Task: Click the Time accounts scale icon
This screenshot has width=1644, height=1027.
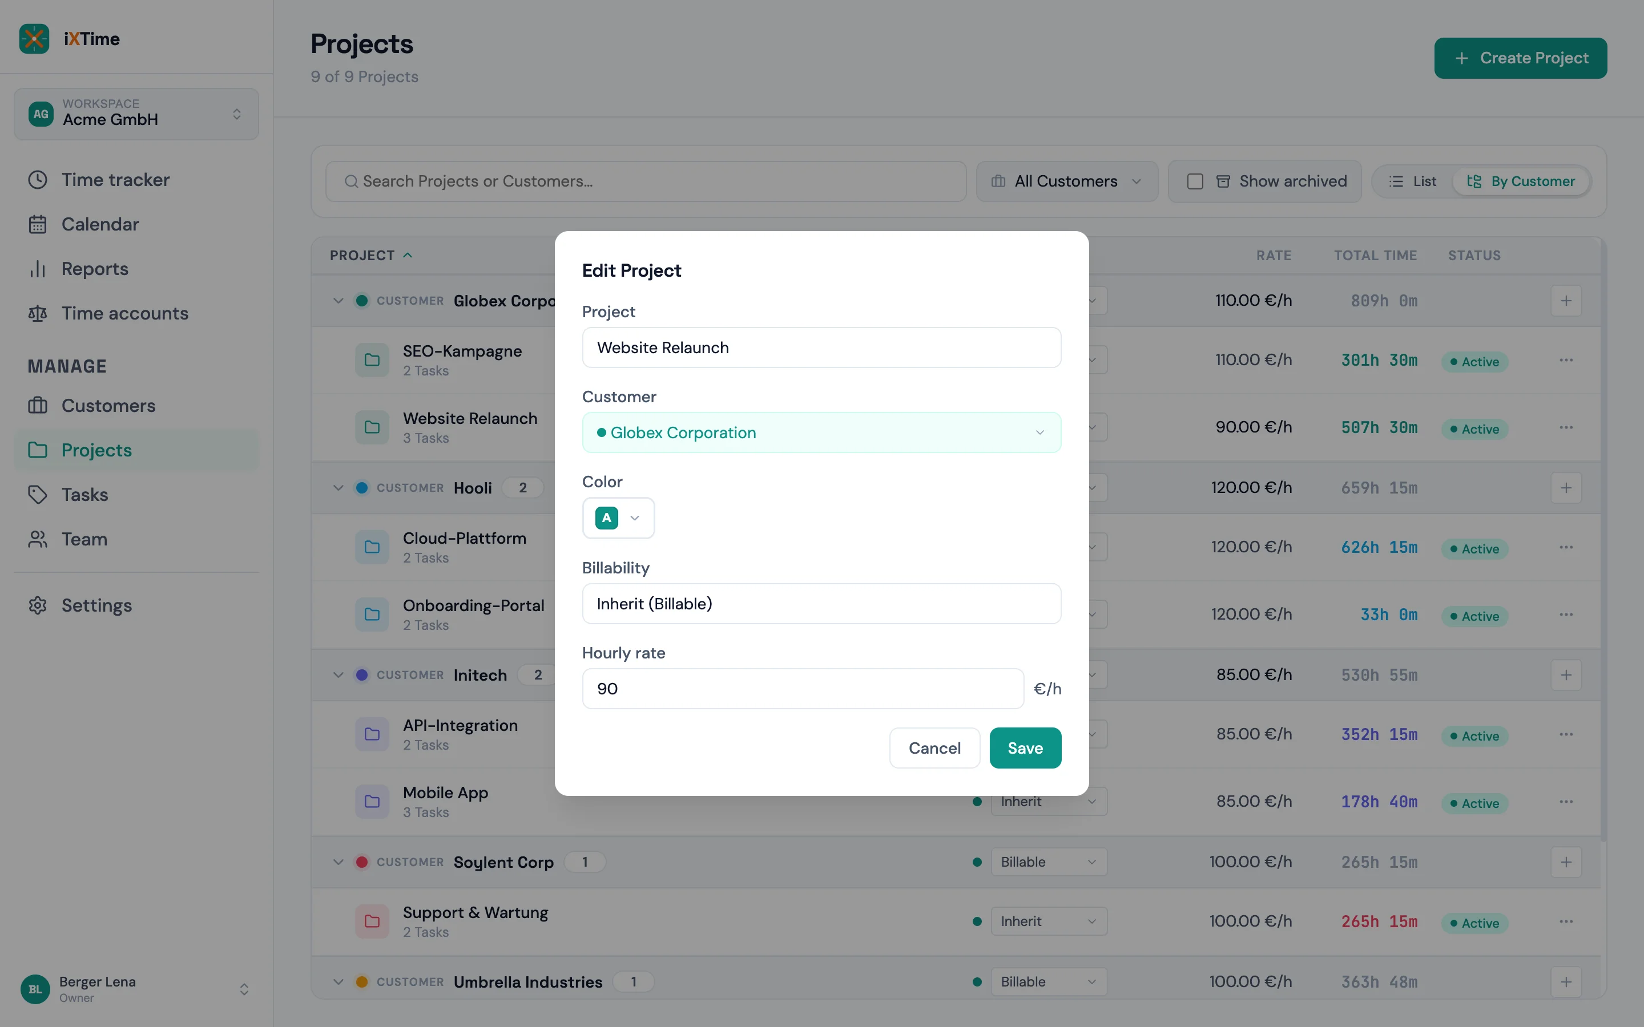Action: (x=37, y=313)
